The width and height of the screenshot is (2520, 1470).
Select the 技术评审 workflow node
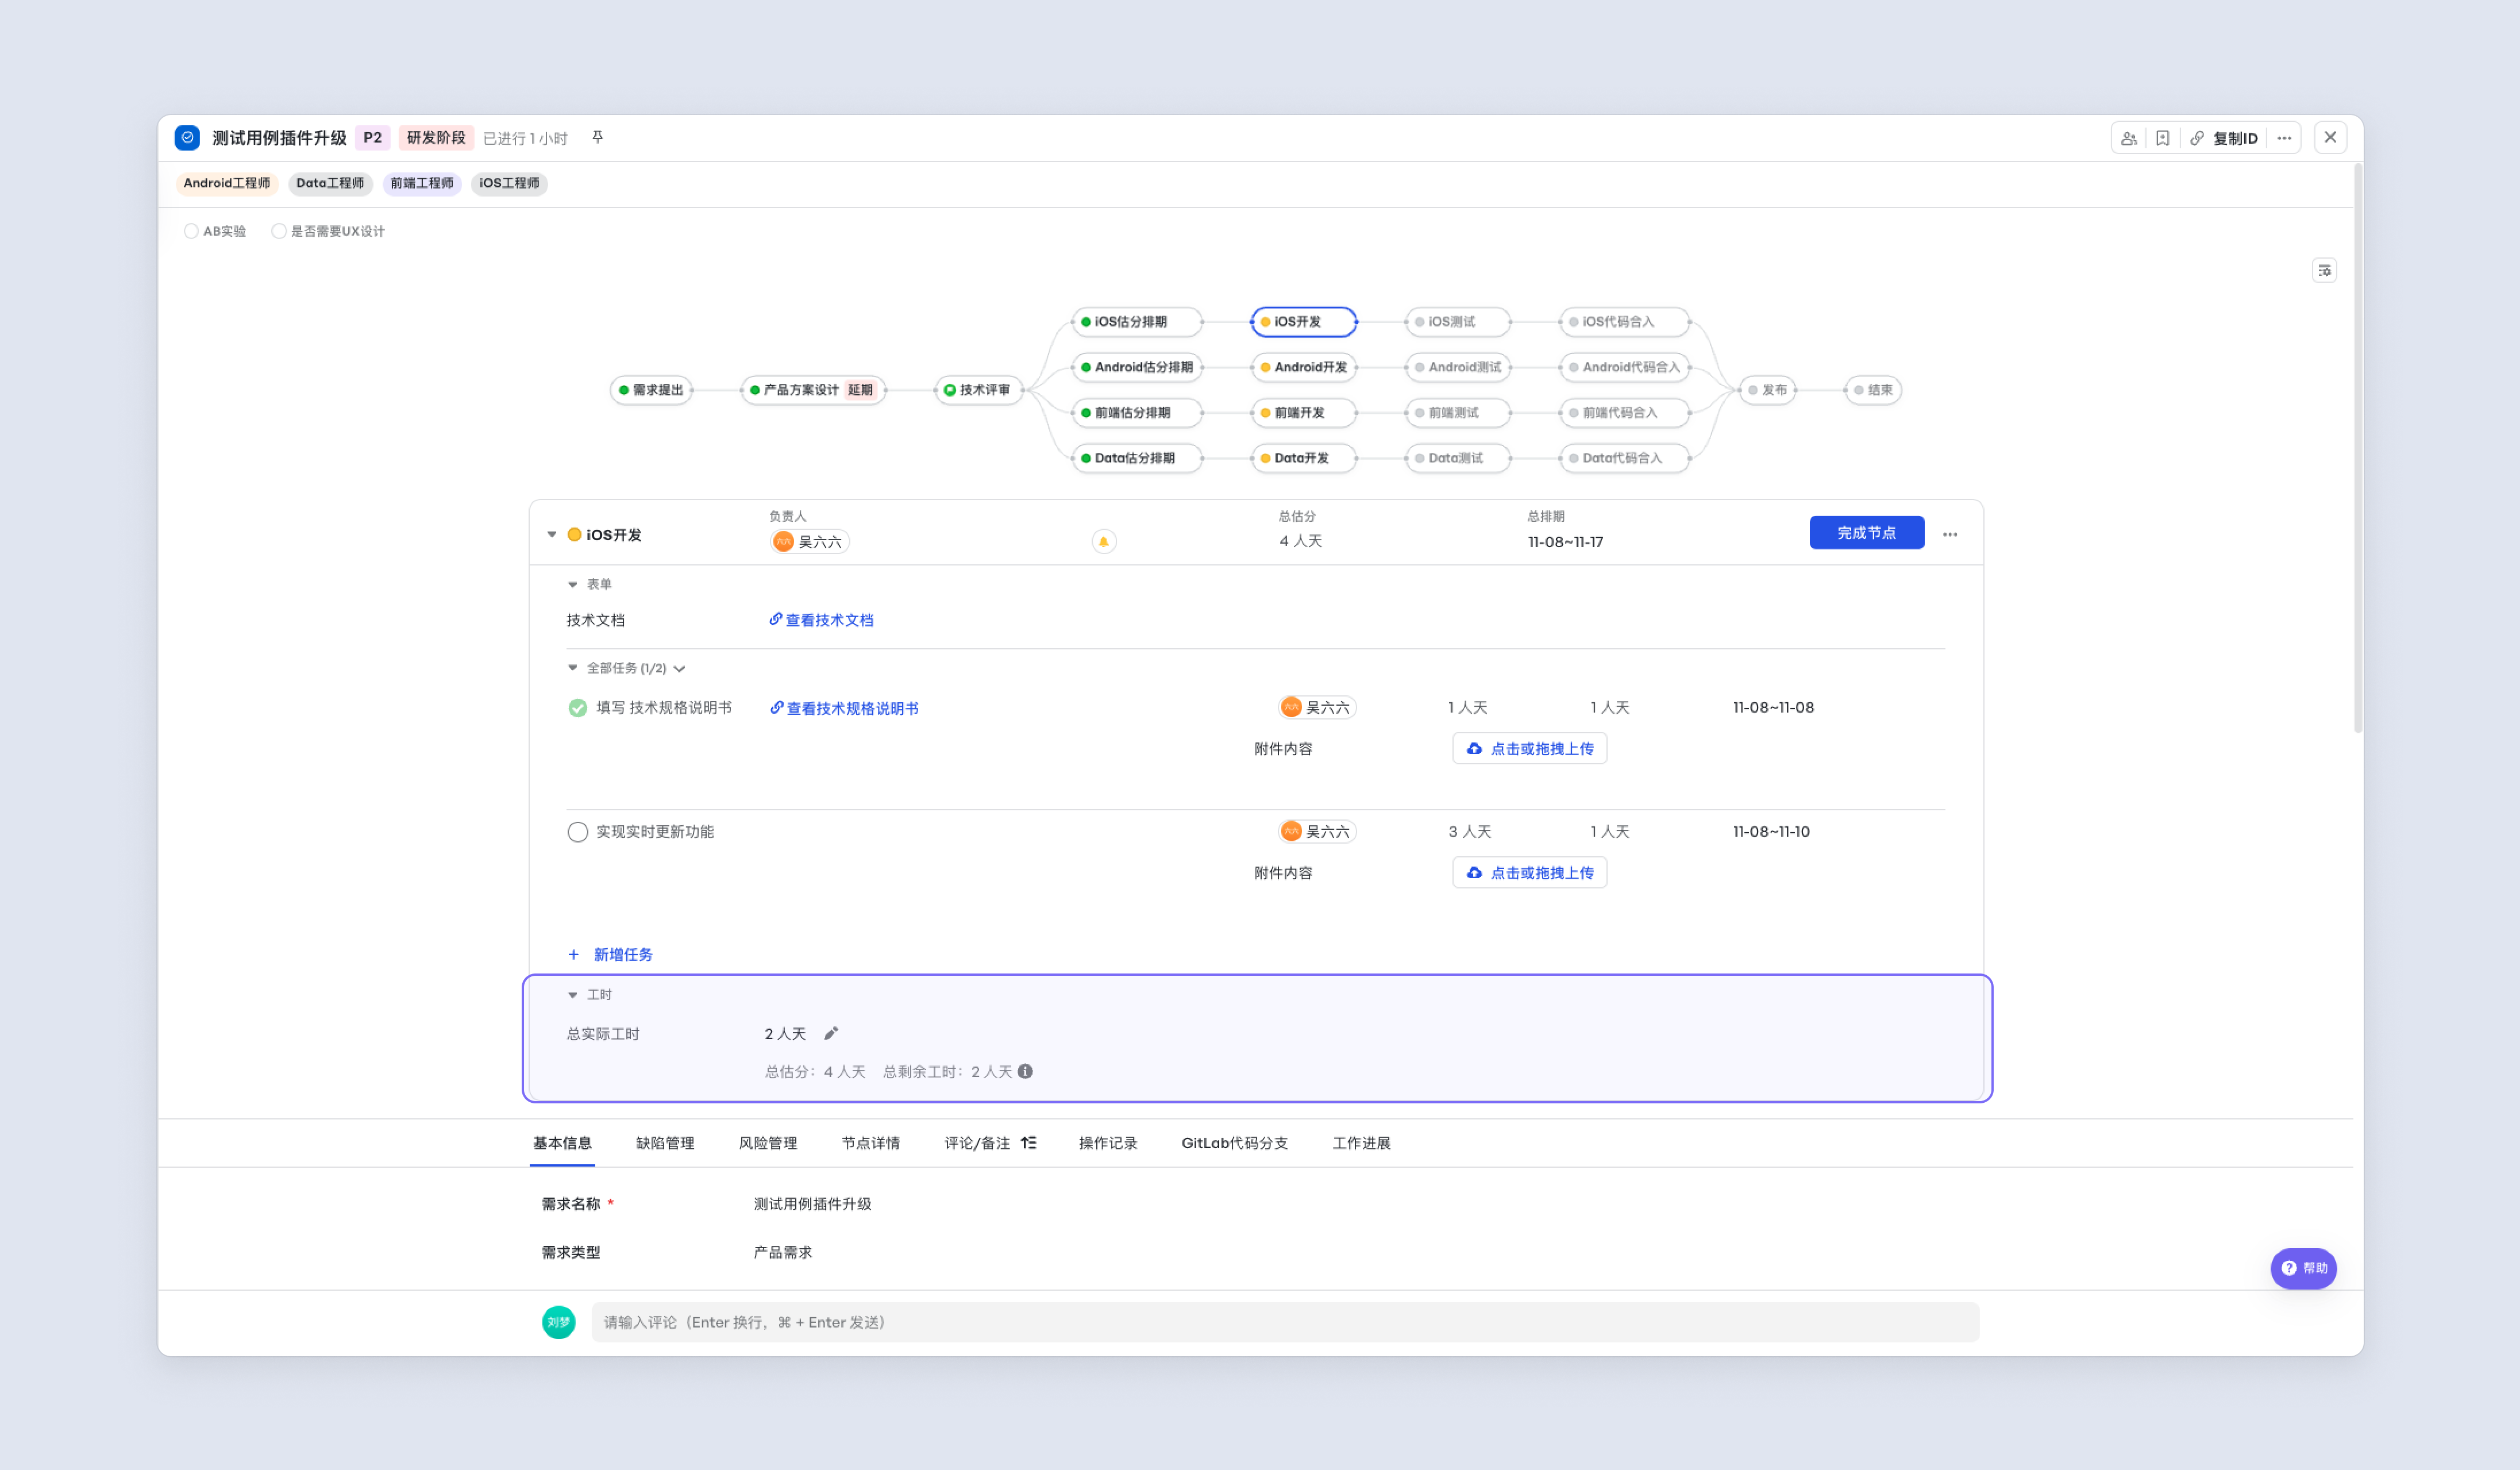point(978,390)
